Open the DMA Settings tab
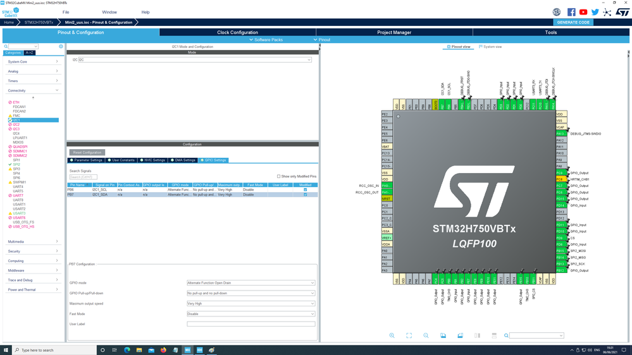 [183, 160]
